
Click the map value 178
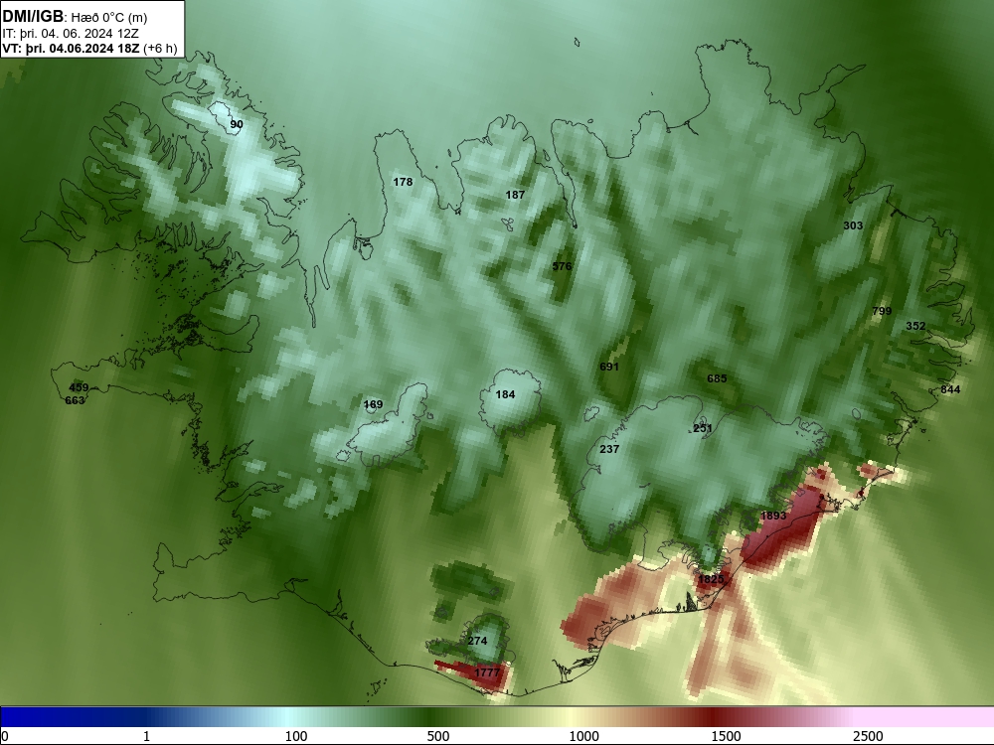pyautogui.click(x=403, y=182)
